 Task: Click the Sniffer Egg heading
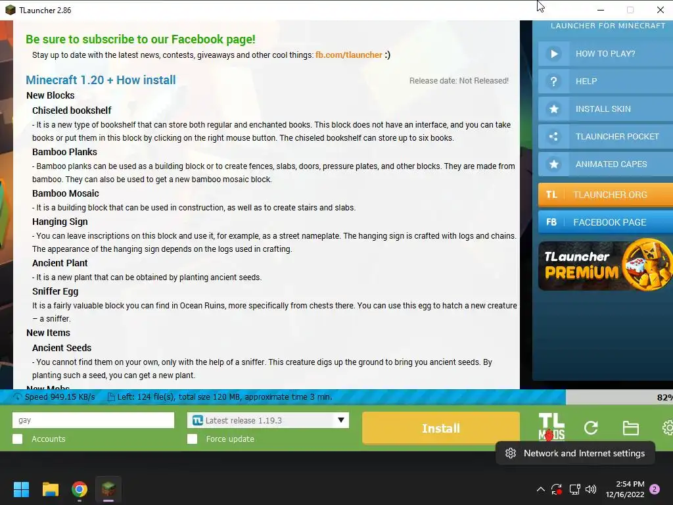coord(55,291)
